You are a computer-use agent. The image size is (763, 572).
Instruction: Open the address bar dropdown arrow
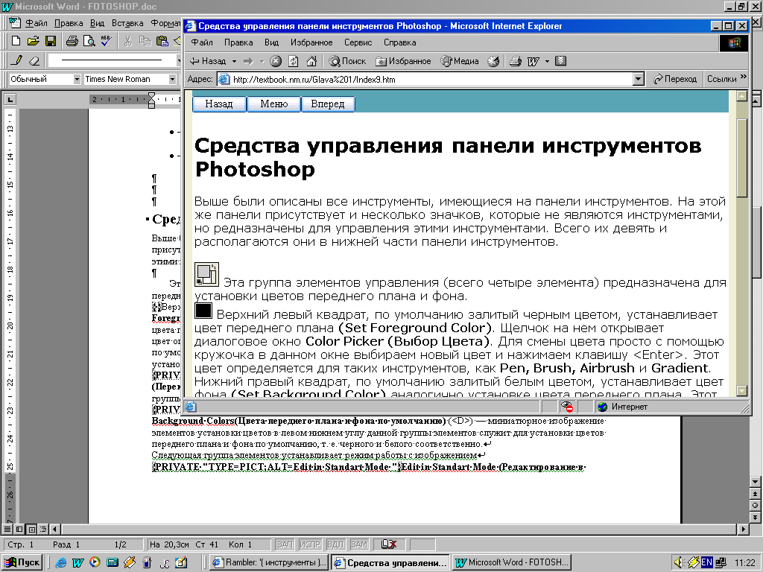(639, 79)
